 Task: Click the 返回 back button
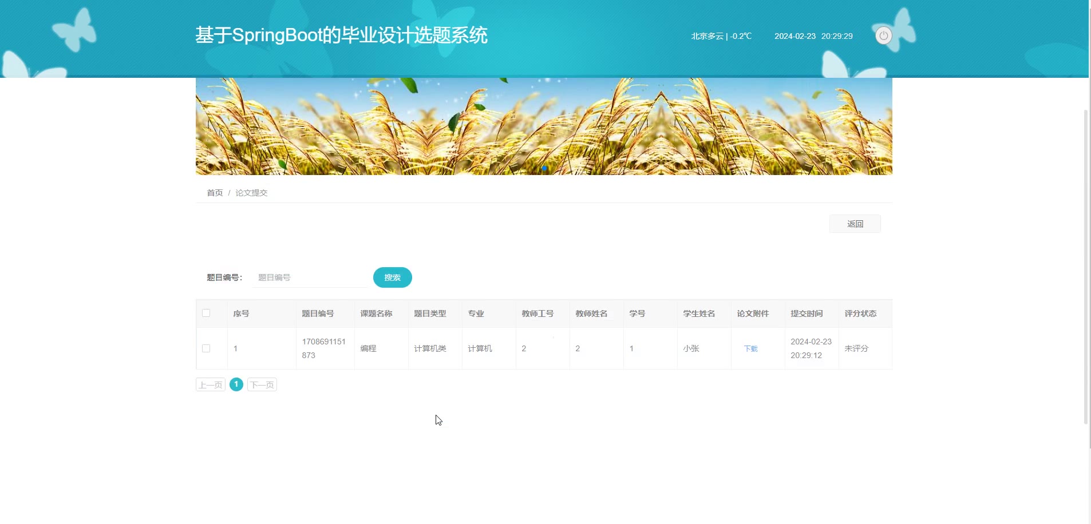click(855, 224)
